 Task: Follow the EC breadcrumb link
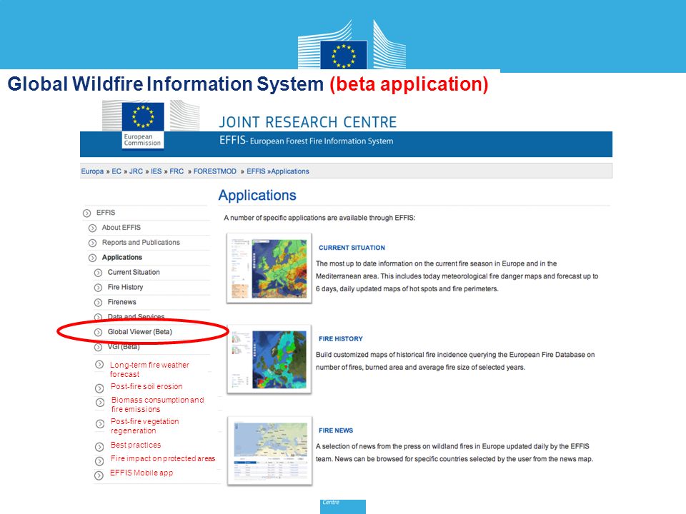116,171
